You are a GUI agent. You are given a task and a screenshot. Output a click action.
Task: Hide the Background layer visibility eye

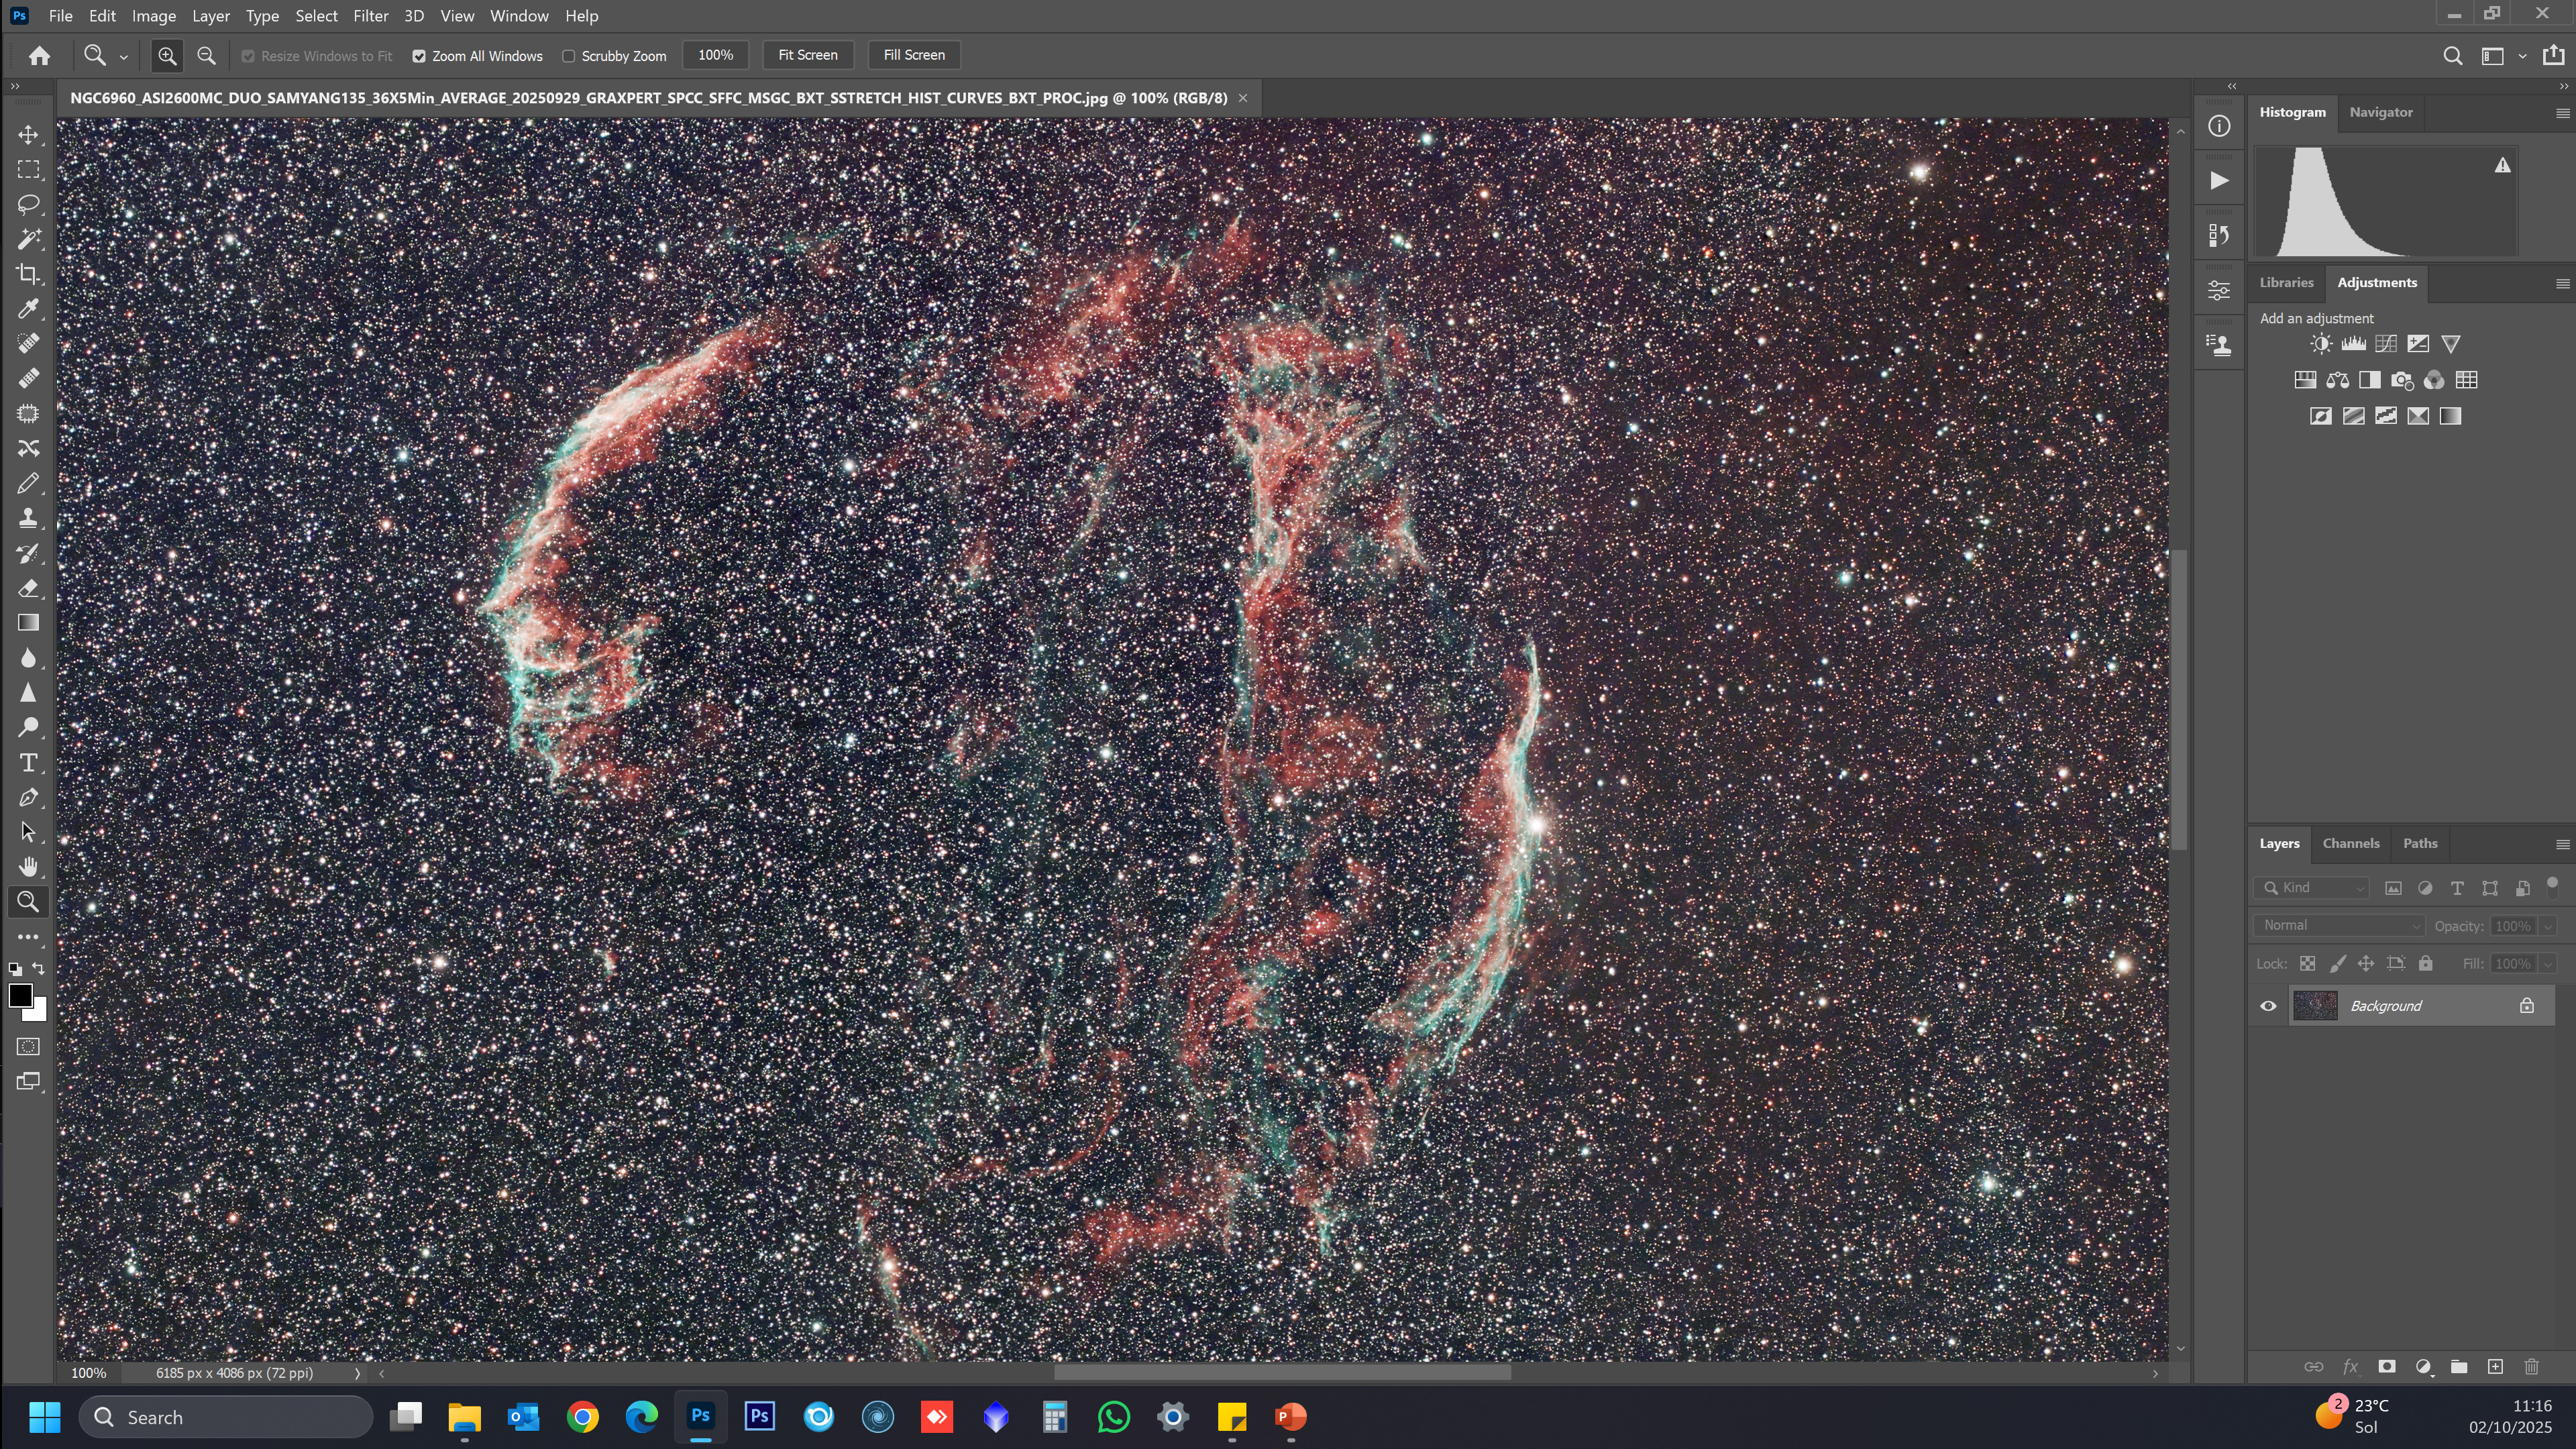(x=2268, y=1006)
